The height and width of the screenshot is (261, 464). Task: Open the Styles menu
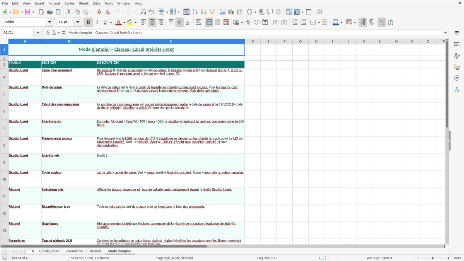coord(70,3)
